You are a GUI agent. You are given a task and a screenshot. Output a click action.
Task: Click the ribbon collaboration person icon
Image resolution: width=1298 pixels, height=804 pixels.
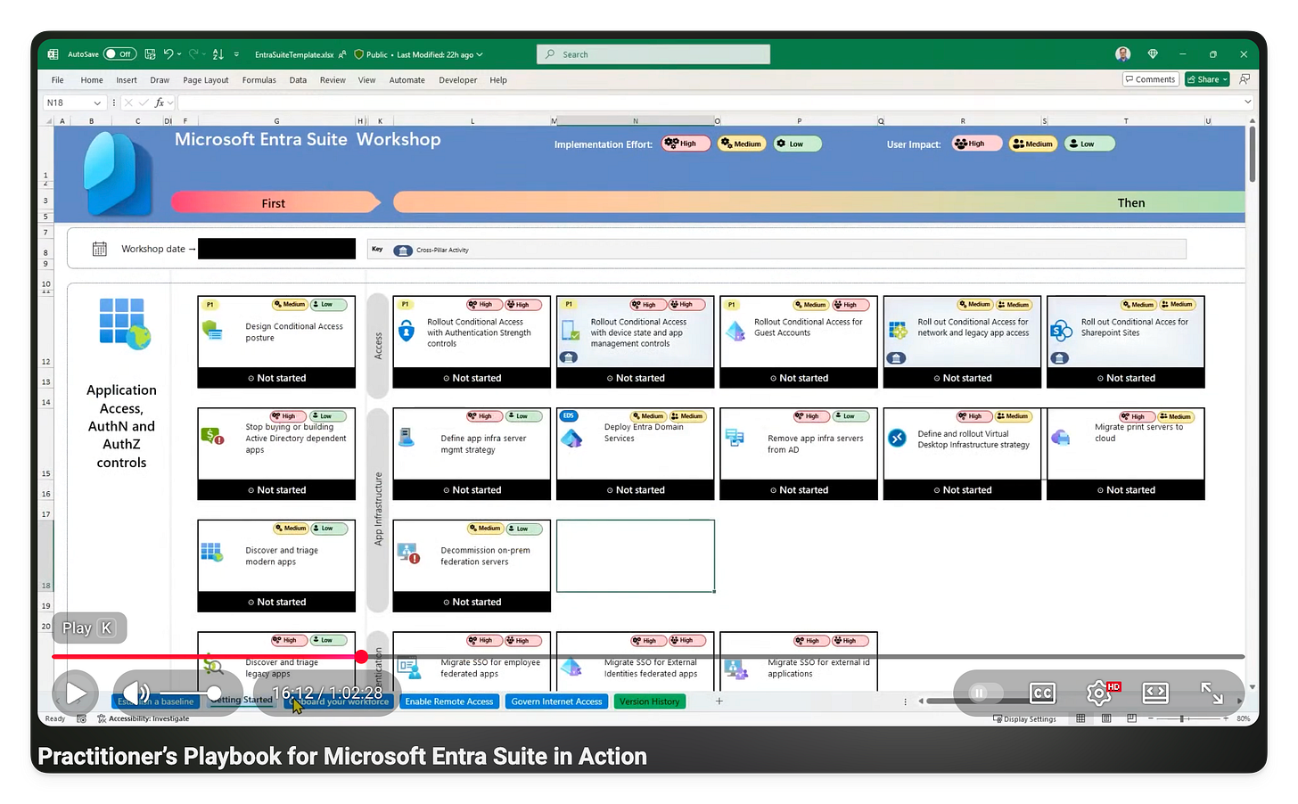tap(1245, 79)
